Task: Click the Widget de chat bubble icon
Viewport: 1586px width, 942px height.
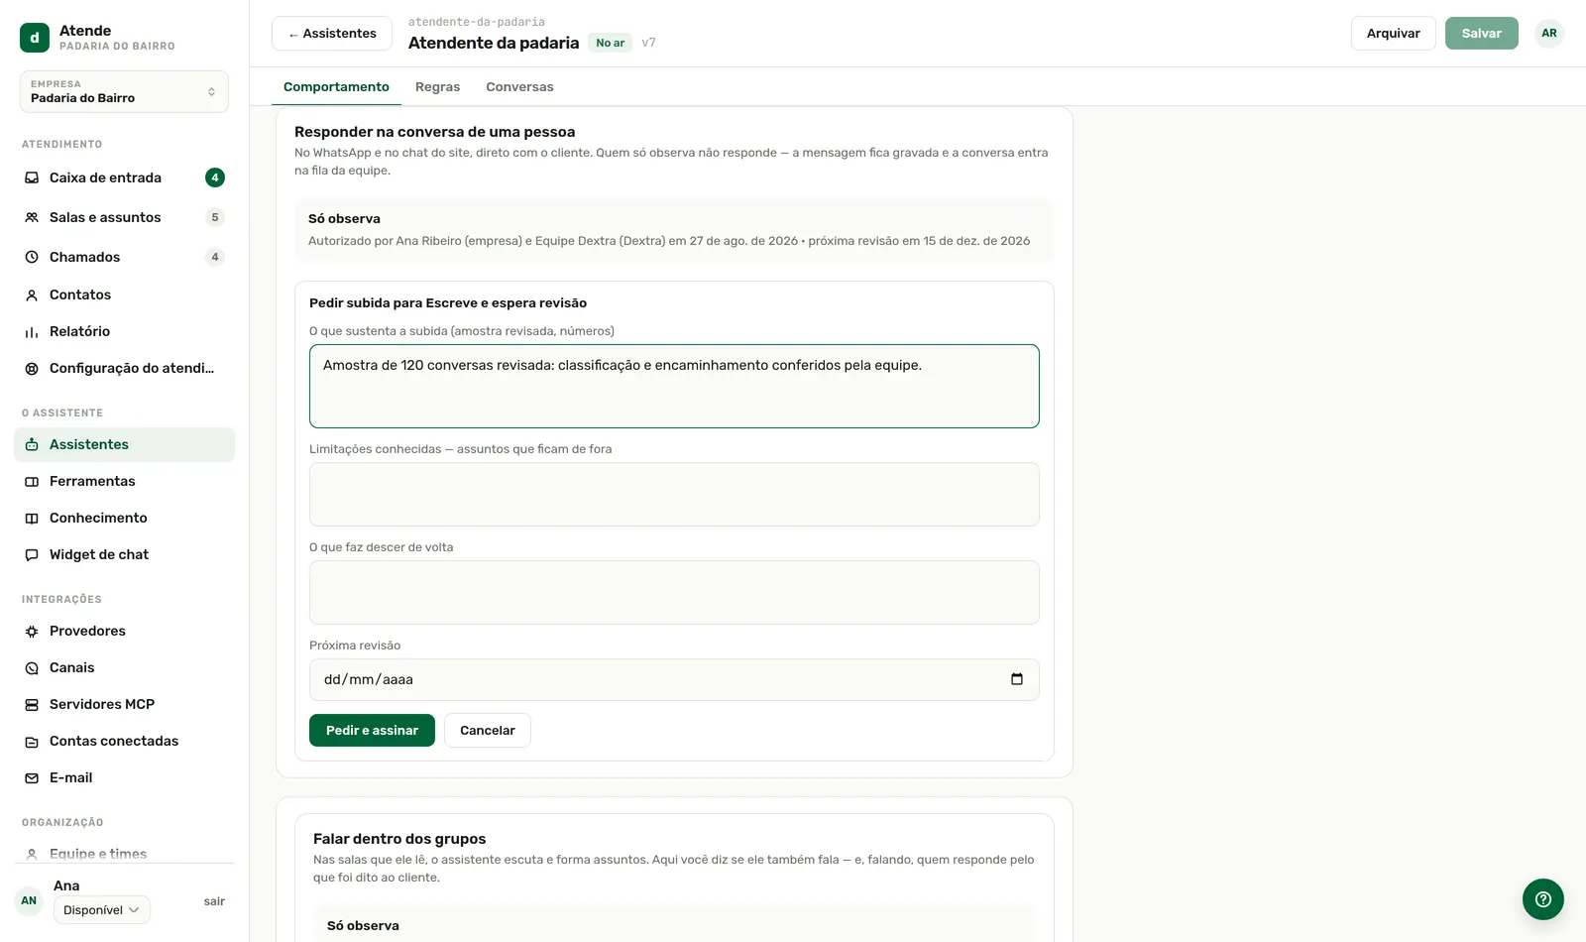Action: (x=32, y=554)
